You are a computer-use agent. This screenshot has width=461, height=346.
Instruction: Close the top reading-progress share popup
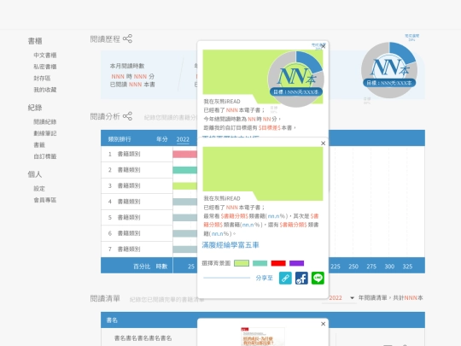[323, 46]
